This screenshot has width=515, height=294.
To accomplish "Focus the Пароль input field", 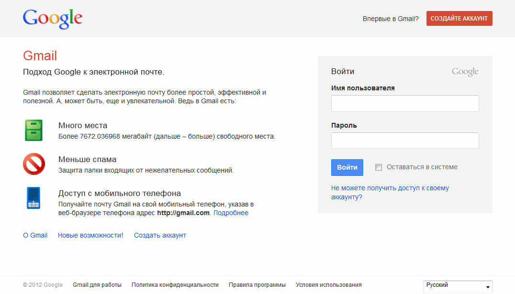I will (405, 141).
